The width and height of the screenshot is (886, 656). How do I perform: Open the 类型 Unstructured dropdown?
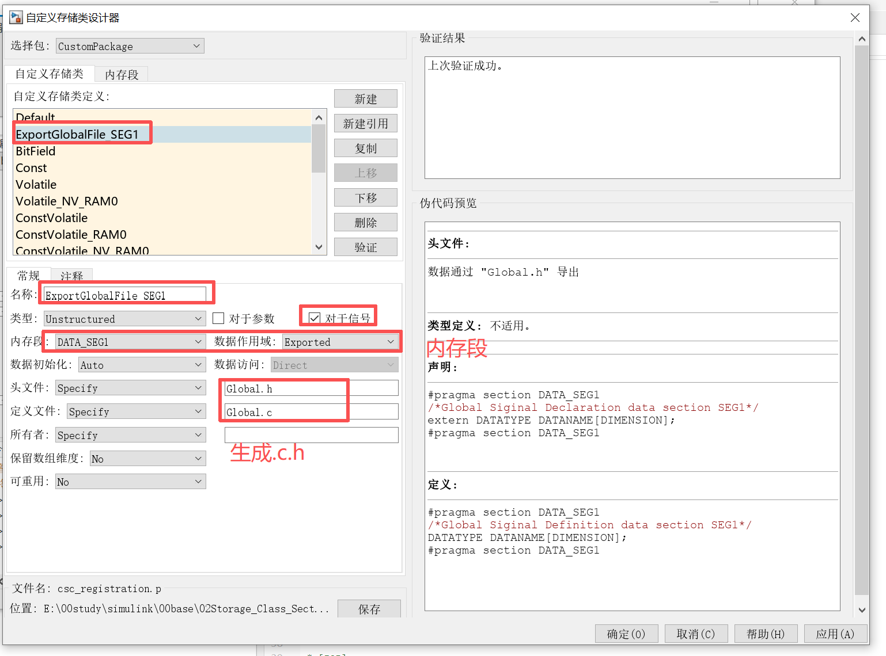coord(125,319)
